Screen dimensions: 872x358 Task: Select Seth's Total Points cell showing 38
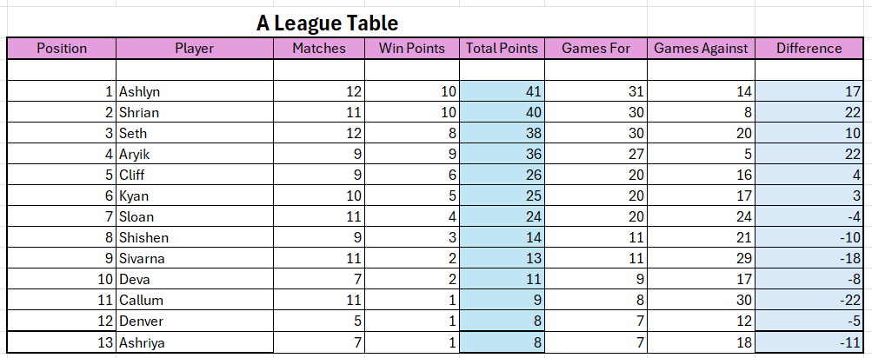tap(503, 133)
